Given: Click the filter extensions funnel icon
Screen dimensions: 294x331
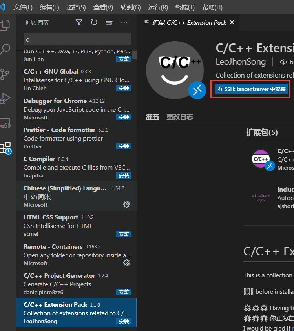Looking at the screenshot, I should 79,22.
